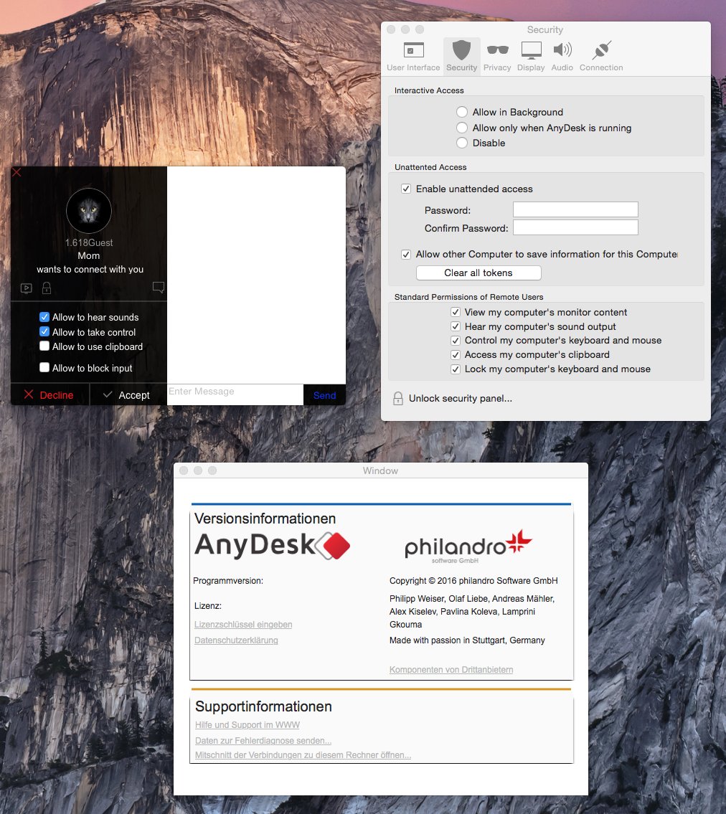Viewport: 726px width, 814px height.
Task: Click the lock icon in request window
Action: (x=46, y=288)
